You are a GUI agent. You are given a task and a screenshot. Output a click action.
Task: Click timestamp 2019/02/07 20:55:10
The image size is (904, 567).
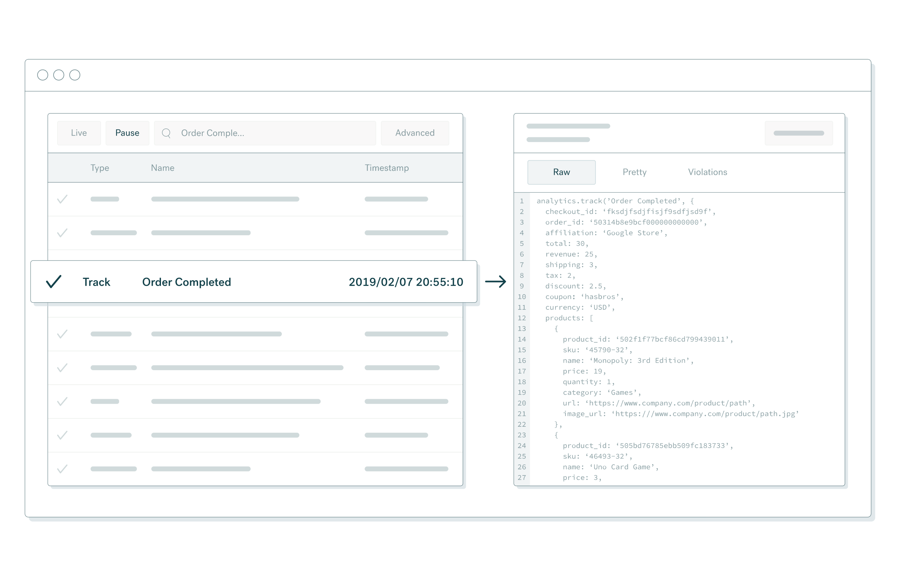(406, 282)
